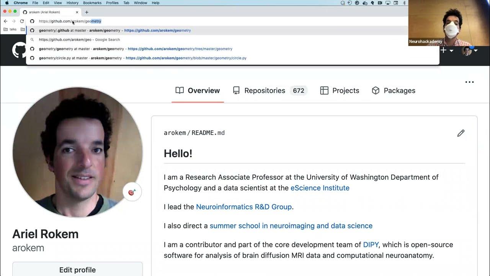The image size is (490, 276).
Task: Click the large profile photo
Action: [78, 152]
